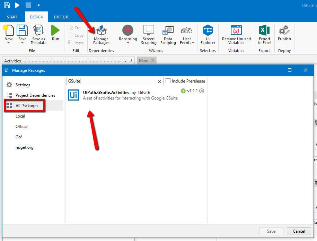This screenshot has height=241, width=317.
Task: Start the Recording wizard
Action: coord(128,35)
